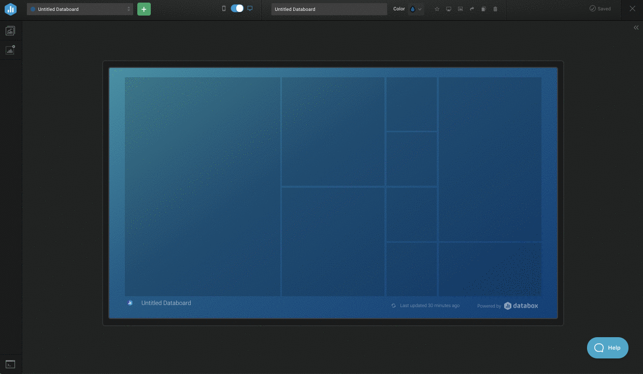This screenshot has height=374, width=643.
Task: Delete the Databoard with trash icon
Action: pos(495,9)
